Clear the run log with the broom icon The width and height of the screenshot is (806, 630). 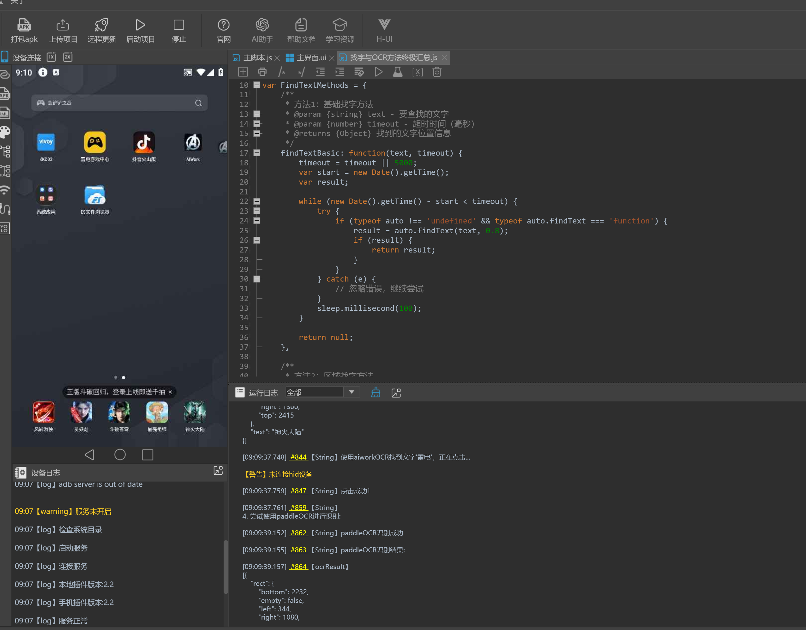point(375,392)
